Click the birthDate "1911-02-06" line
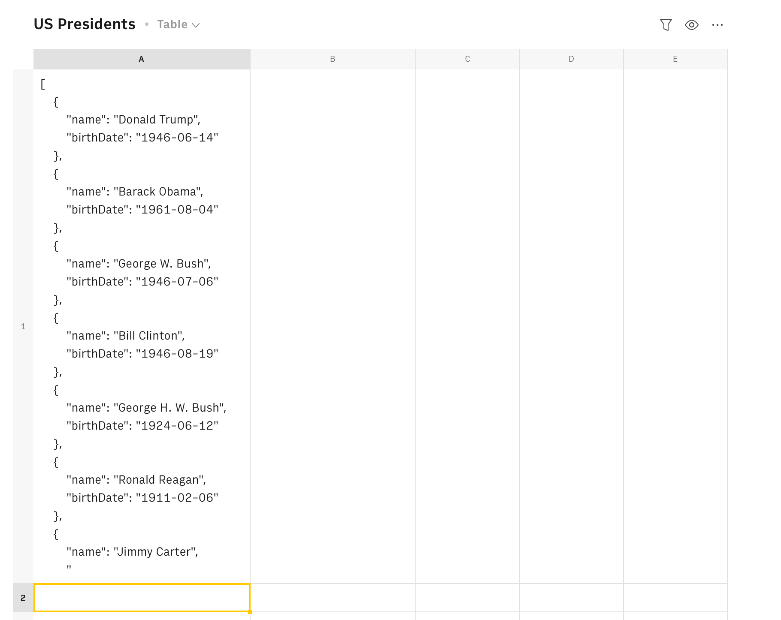The image size is (781, 620). (142, 498)
